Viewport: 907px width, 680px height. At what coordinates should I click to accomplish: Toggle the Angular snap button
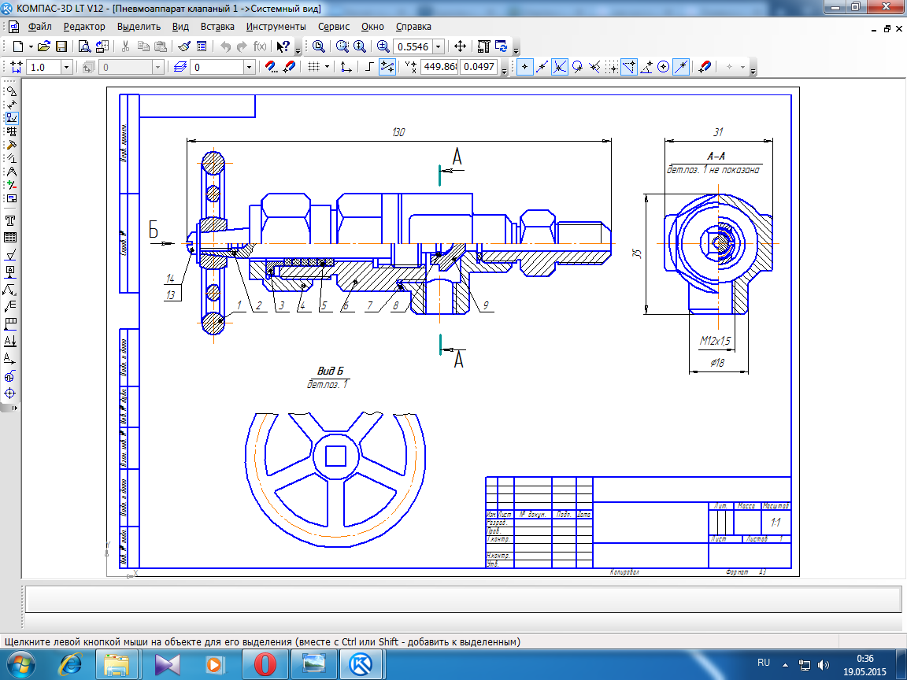tap(646, 67)
